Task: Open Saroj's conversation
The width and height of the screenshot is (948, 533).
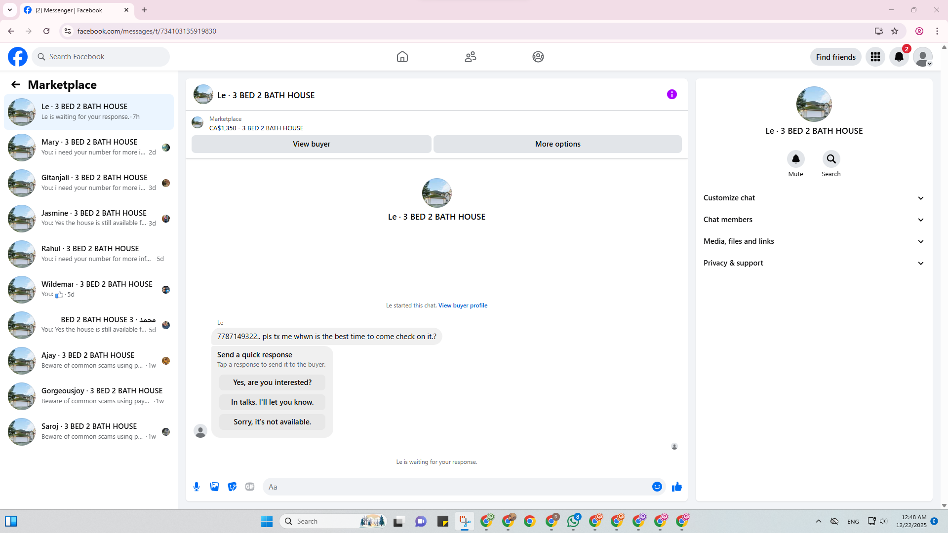Action: 89,432
